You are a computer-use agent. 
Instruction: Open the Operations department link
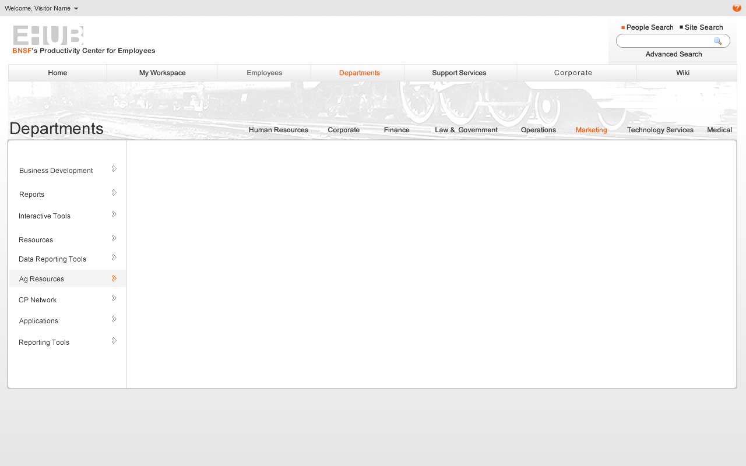pyautogui.click(x=538, y=130)
